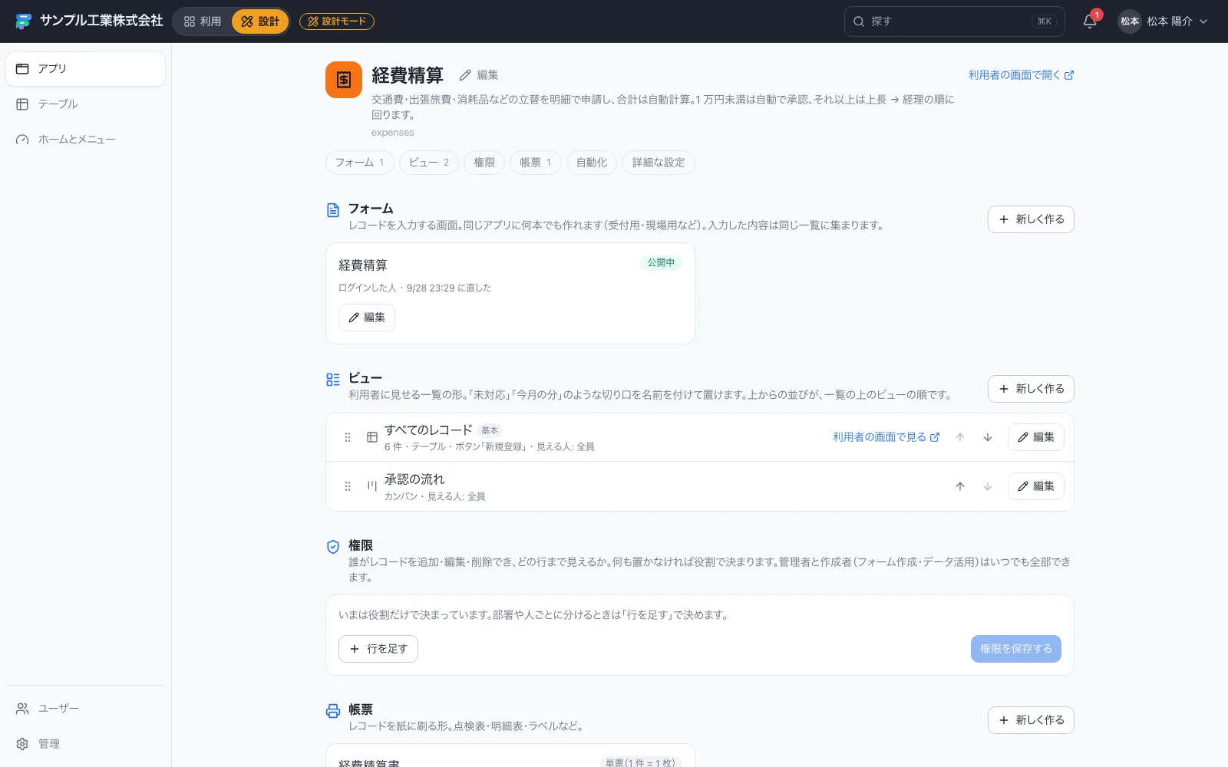1228x767 pixels.
Task: Grab drag handle of すべてのレコード row
Action: pos(348,437)
